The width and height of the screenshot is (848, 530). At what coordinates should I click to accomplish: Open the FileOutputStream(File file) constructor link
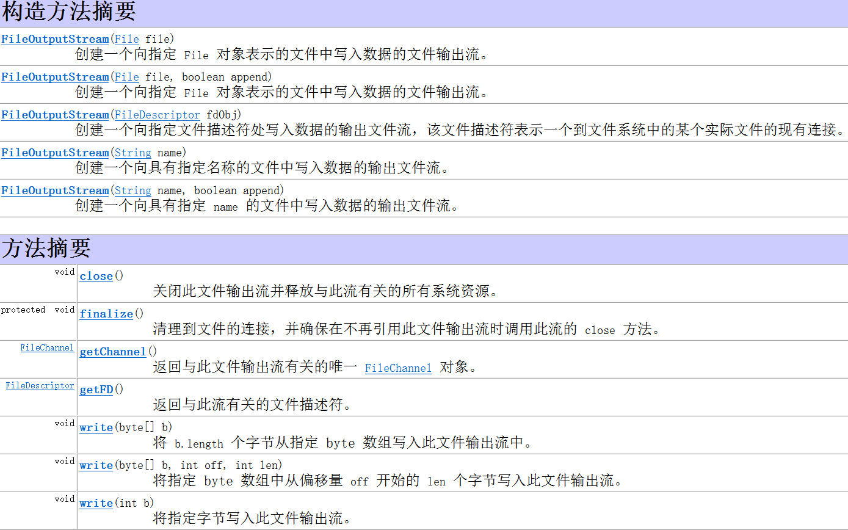[x=55, y=39]
